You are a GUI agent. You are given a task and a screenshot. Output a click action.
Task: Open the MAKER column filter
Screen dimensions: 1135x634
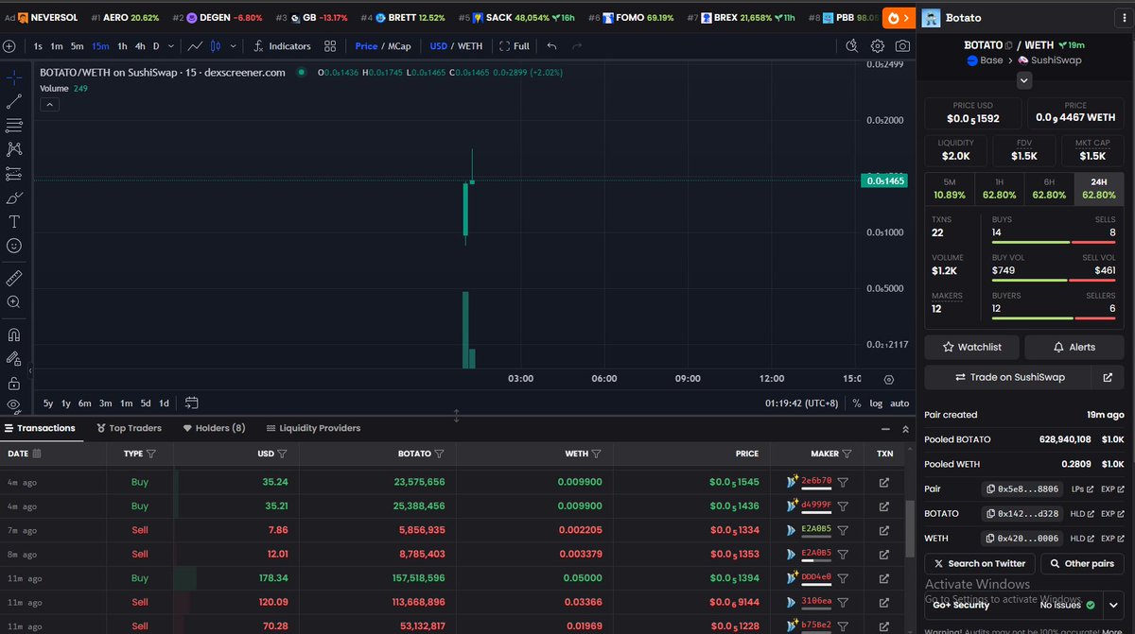(x=847, y=454)
